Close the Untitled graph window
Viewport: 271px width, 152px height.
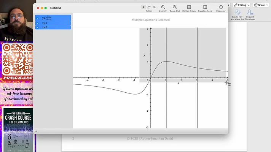(x=38, y=8)
